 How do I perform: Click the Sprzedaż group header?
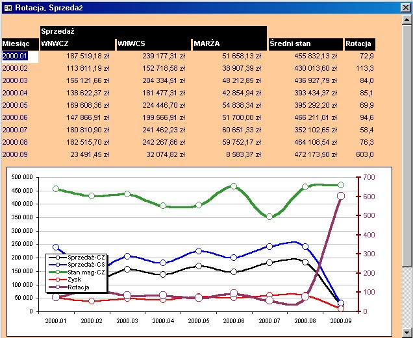153,32
